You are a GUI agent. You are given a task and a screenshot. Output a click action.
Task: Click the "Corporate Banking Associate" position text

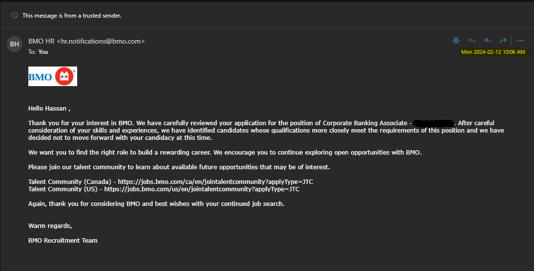[x=364, y=123]
